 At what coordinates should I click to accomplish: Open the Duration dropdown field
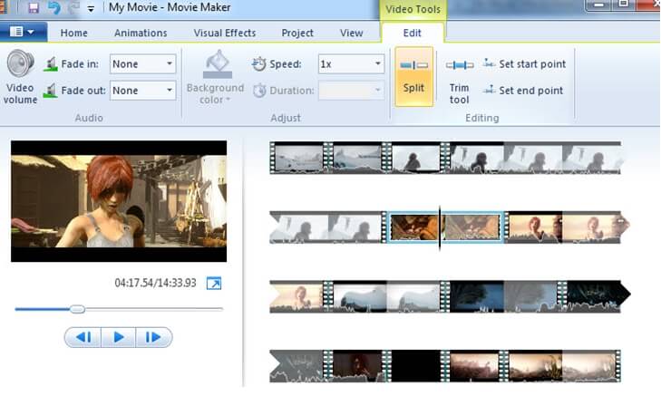[x=351, y=90]
